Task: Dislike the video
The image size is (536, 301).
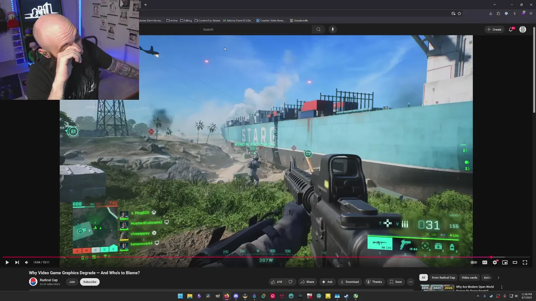Action: (x=290, y=282)
